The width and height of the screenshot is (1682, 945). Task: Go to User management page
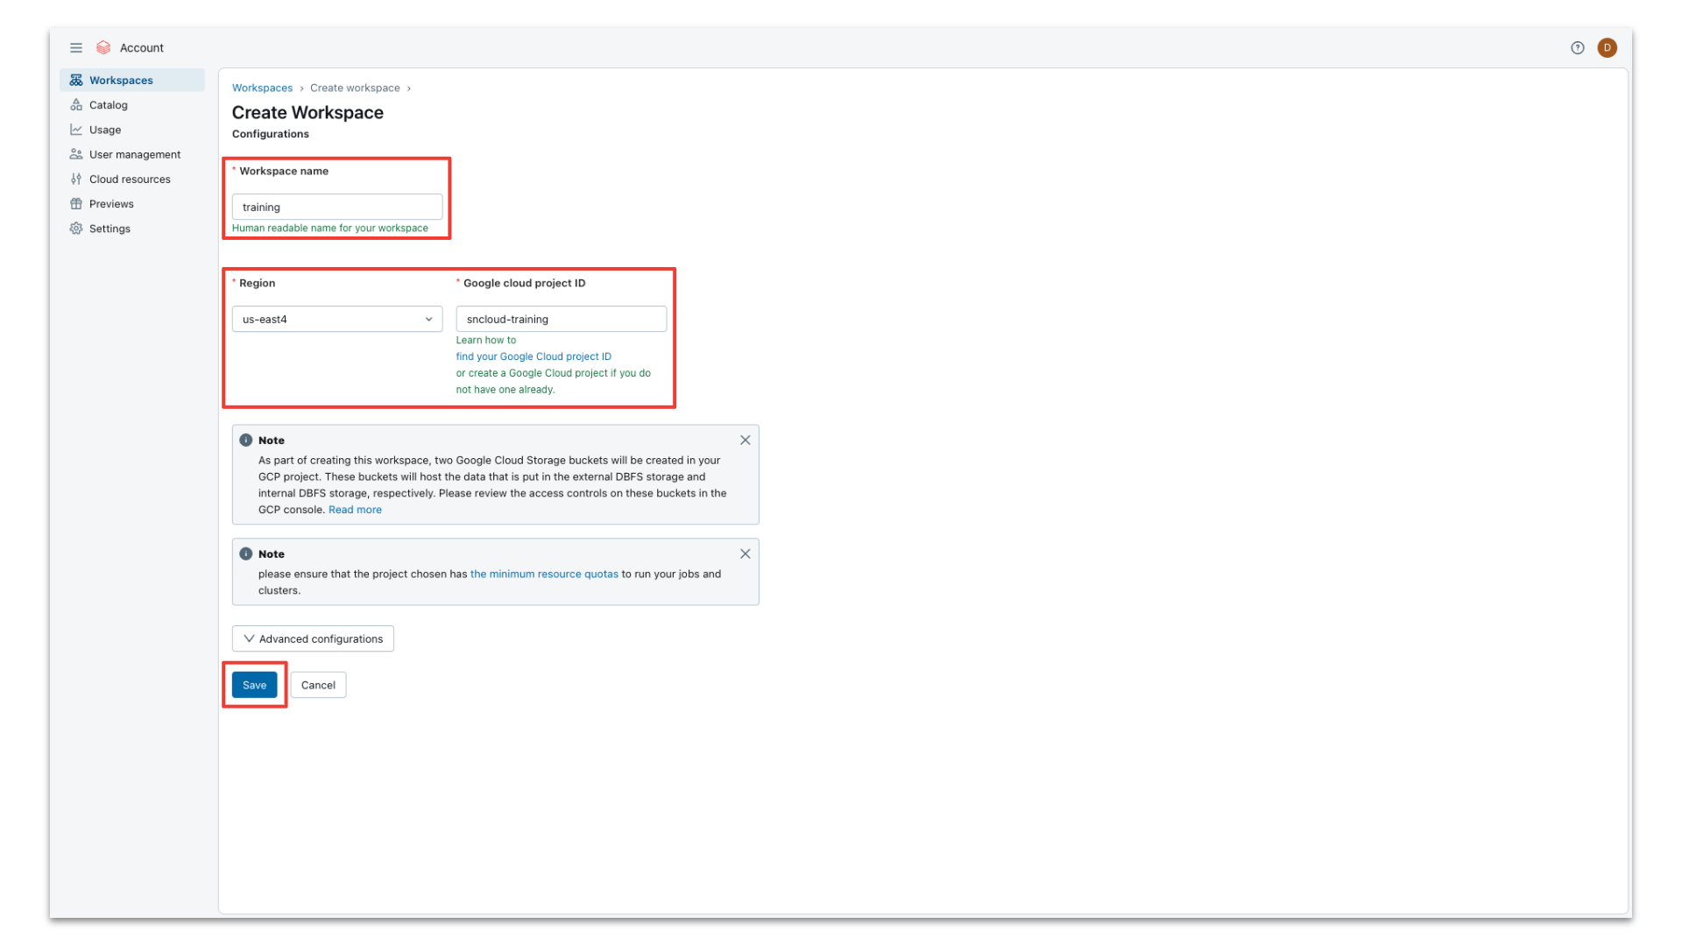tap(134, 155)
